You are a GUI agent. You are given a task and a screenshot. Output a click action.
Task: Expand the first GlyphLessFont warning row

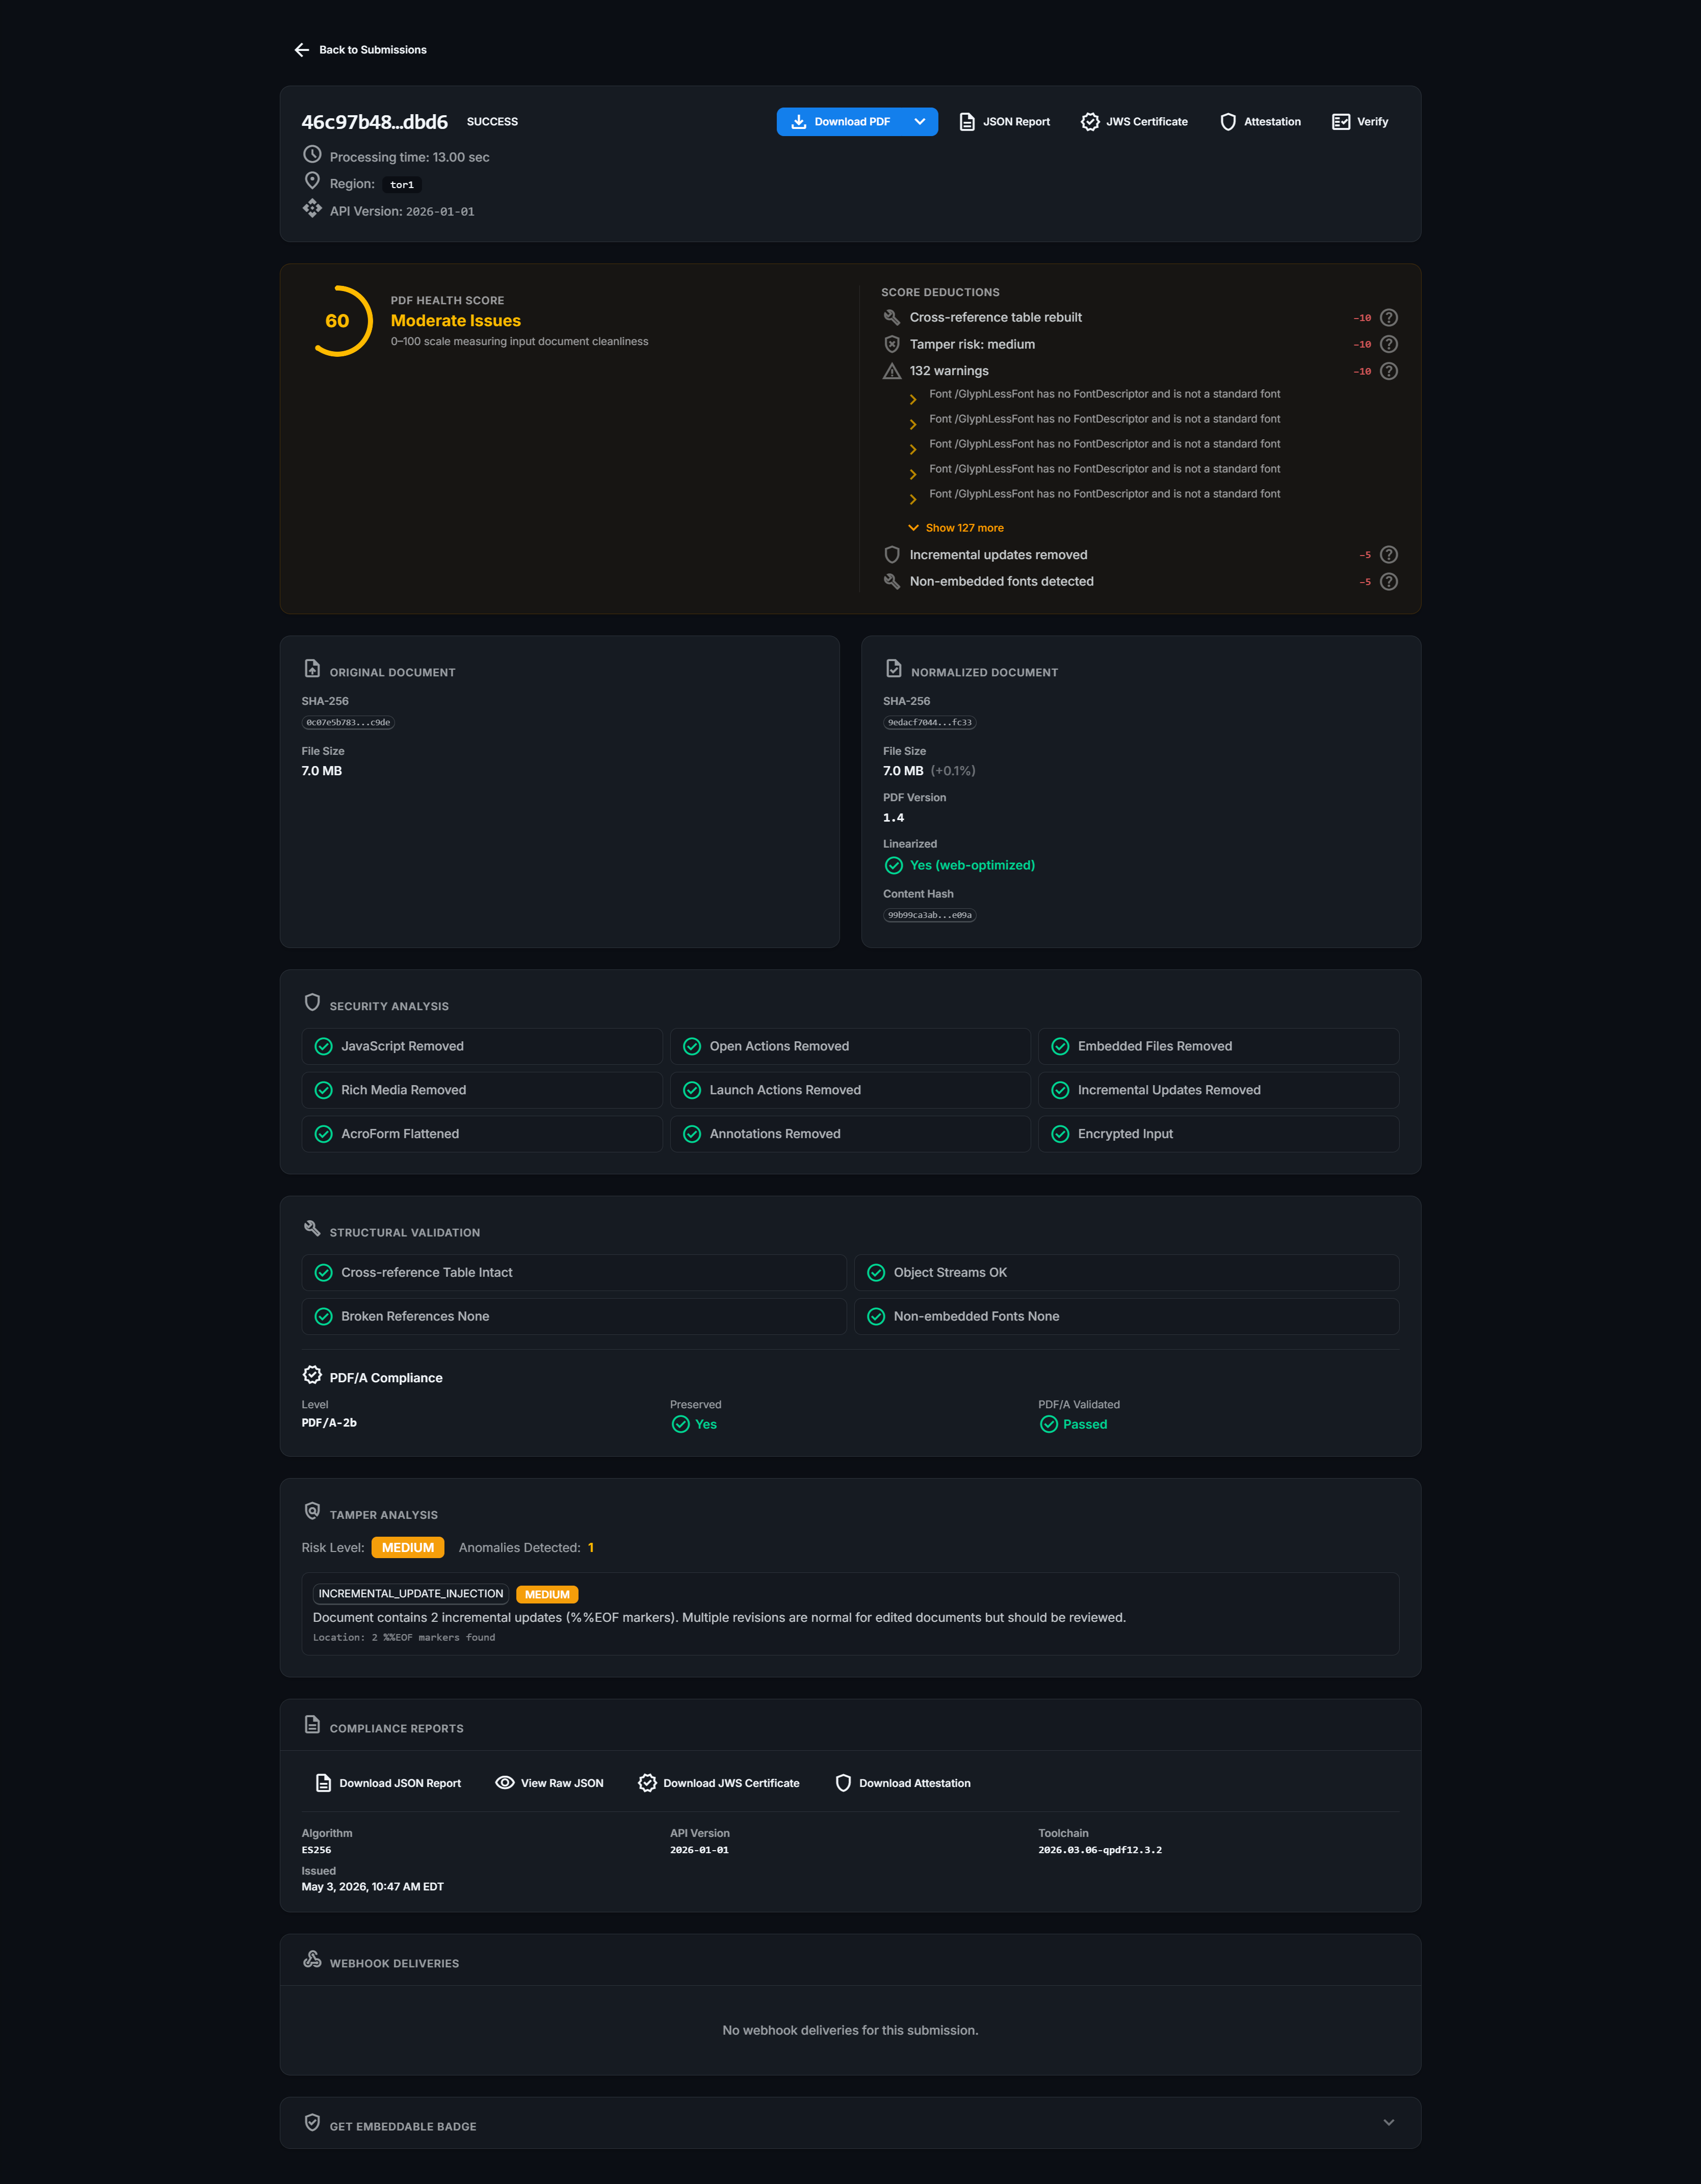[913, 399]
